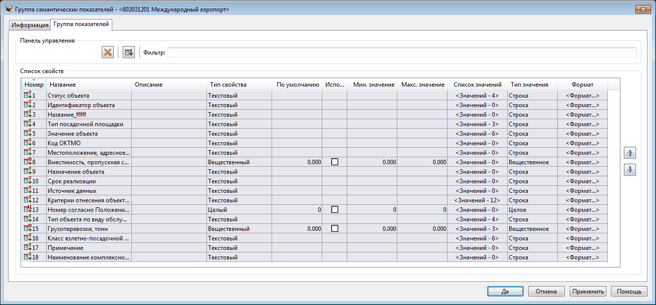Open Тип свойства cell for Код ОКТМО
Viewport: 656px width, 305px height.
point(239,143)
